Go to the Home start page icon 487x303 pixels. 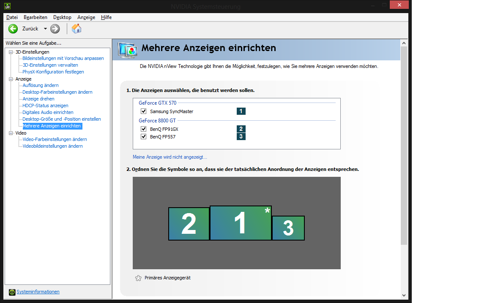tap(77, 29)
